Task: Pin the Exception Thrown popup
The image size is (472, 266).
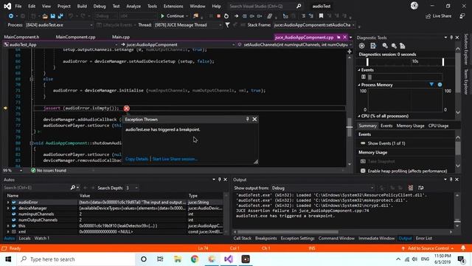Action: click(248, 119)
